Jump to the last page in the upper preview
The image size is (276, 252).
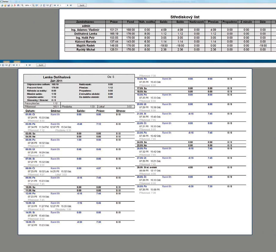point(71,5)
